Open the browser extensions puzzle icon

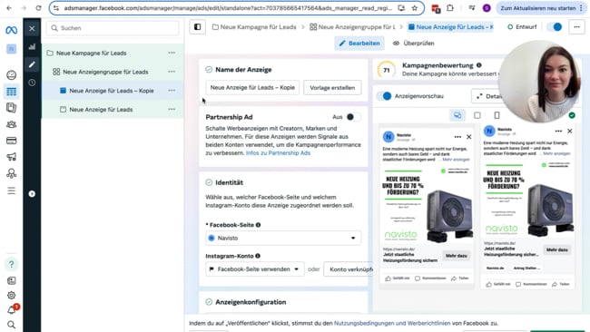(450, 8)
